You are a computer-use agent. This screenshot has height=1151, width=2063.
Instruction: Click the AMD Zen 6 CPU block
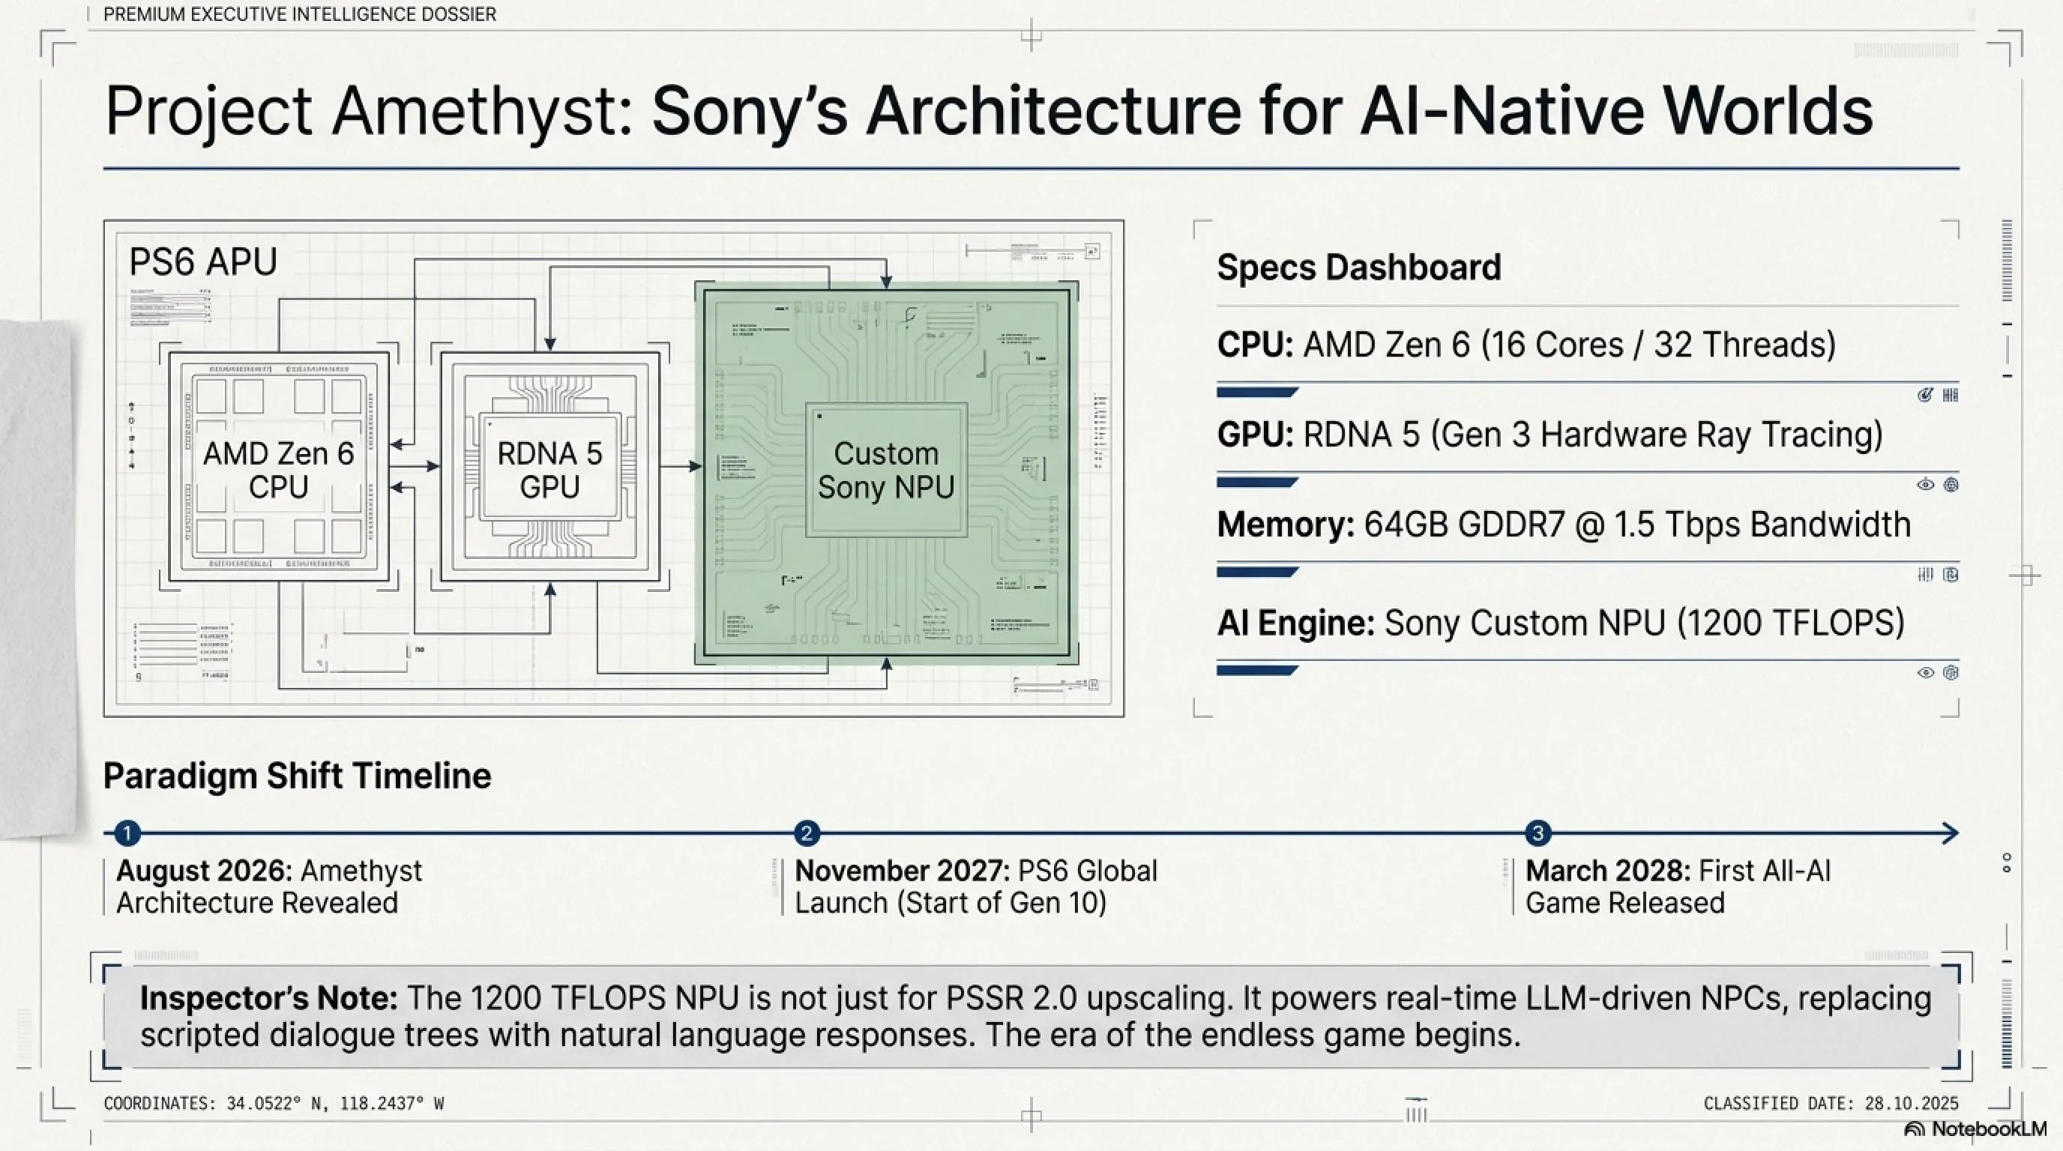coord(279,470)
